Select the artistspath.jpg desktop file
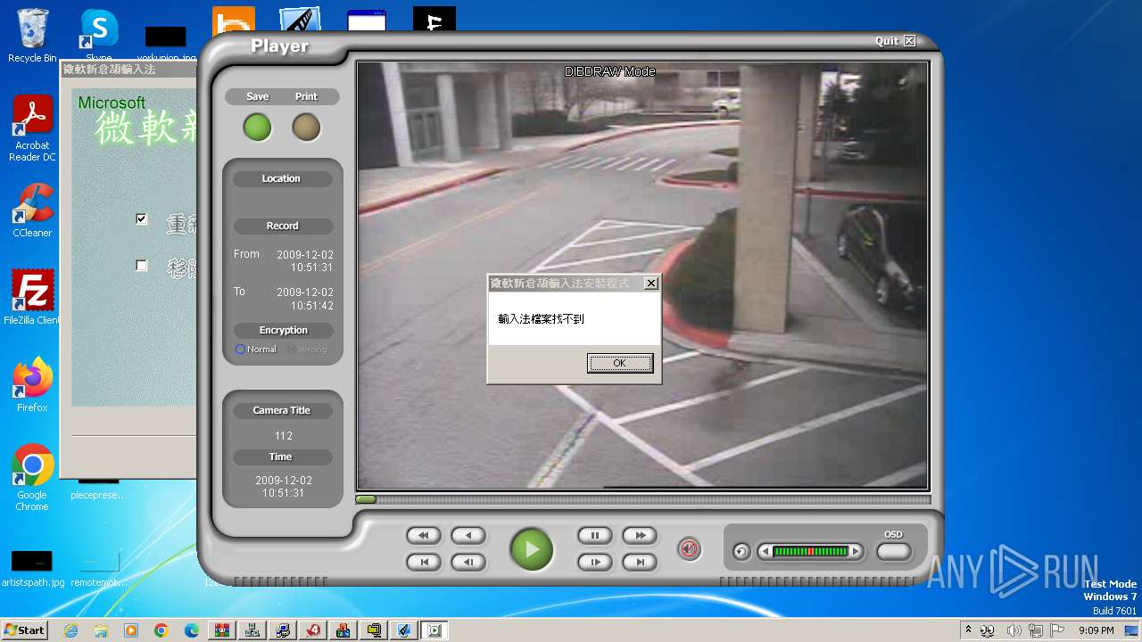 click(x=32, y=569)
